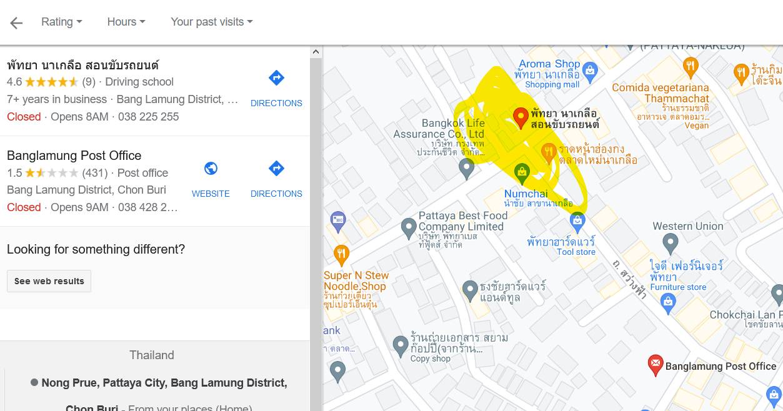The width and height of the screenshot is (783, 411).
Task: Open the Rating filter dropdown
Action: [x=61, y=22]
